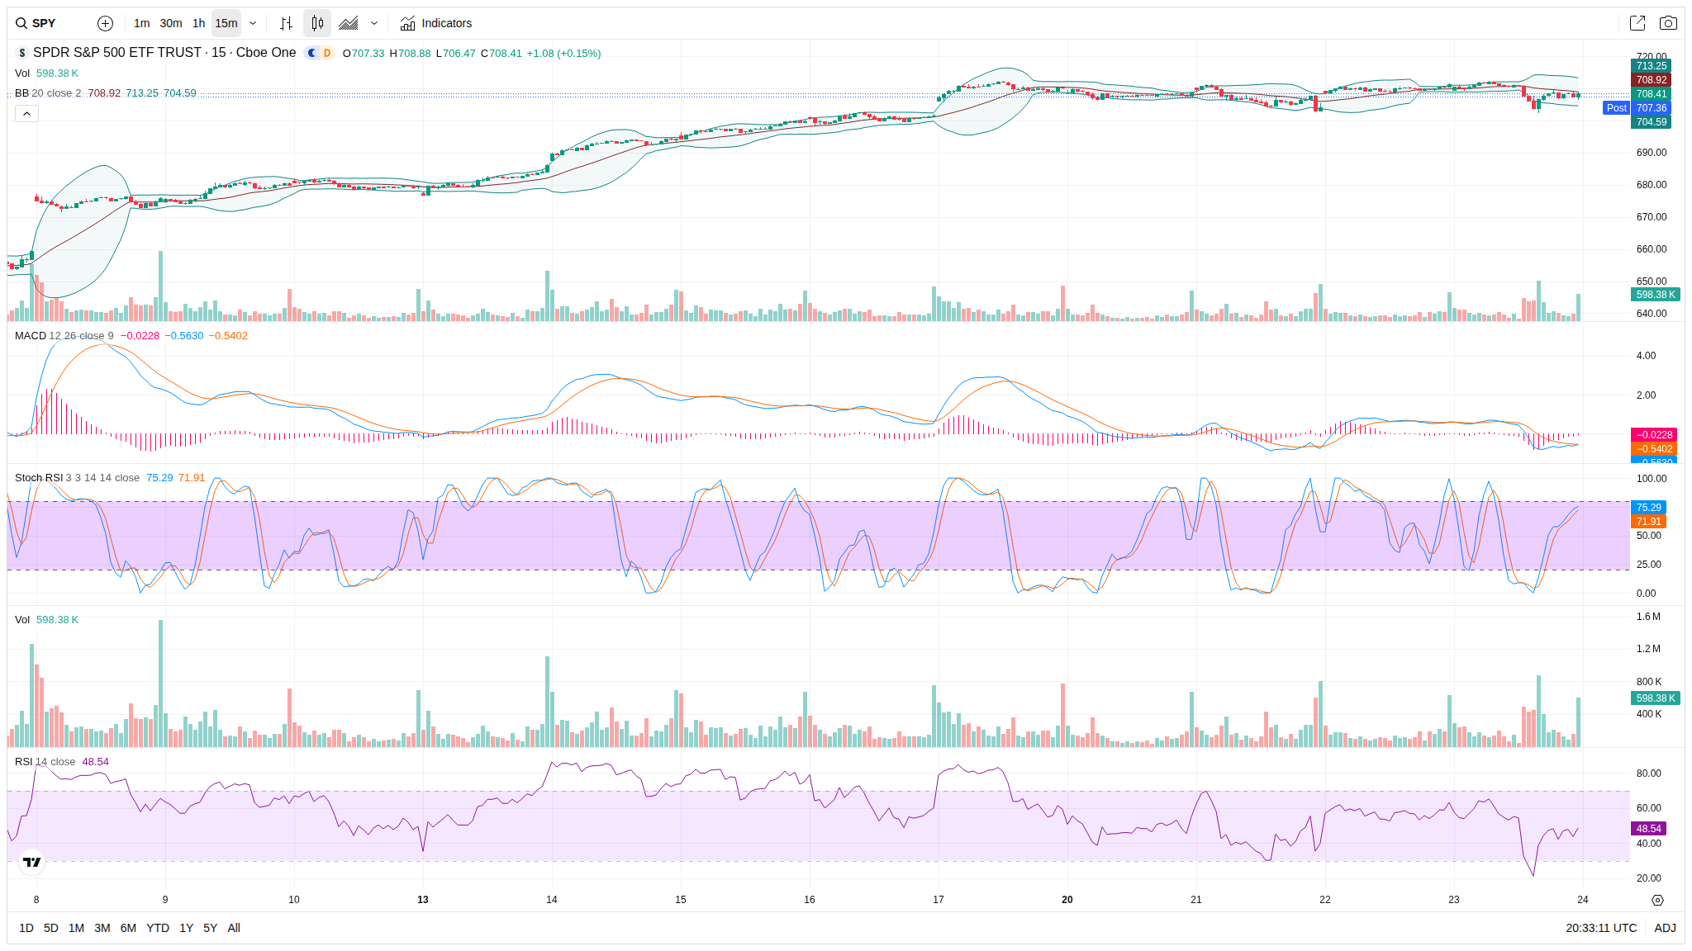
Task: Open fullscreen popup icon at top right
Action: (1637, 23)
